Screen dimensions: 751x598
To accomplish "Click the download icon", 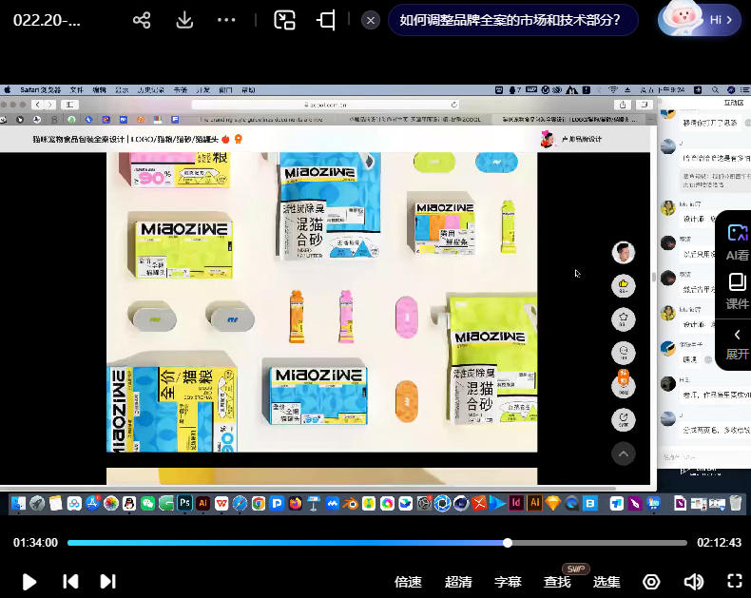I will [184, 20].
